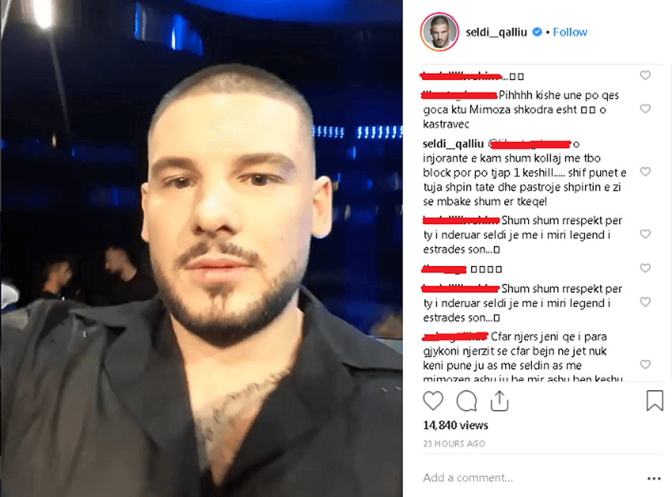Like the 'Pihhhh kishe une' comment

(x=645, y=109)
